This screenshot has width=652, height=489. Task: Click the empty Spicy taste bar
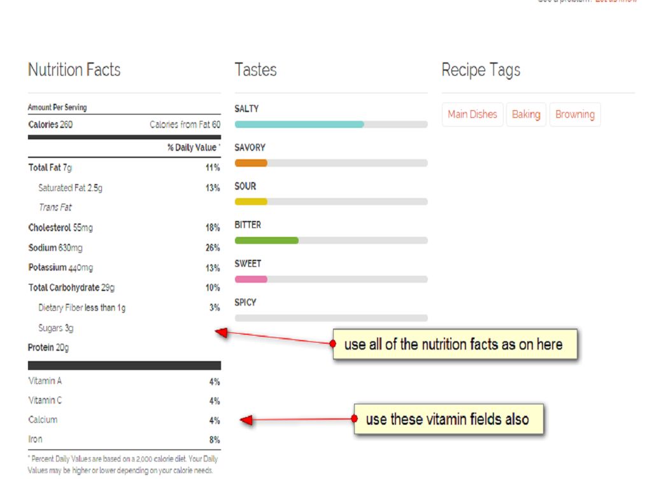pyautogui.click(x=331, y=318)
